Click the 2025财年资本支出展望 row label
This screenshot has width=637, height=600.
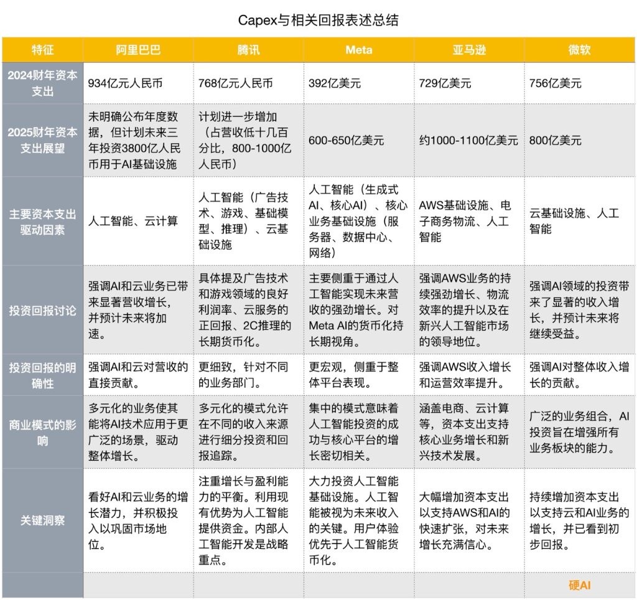pos(43,140)
